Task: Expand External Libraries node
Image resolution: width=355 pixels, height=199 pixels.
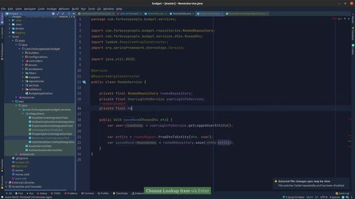Action: pos(6,182)
